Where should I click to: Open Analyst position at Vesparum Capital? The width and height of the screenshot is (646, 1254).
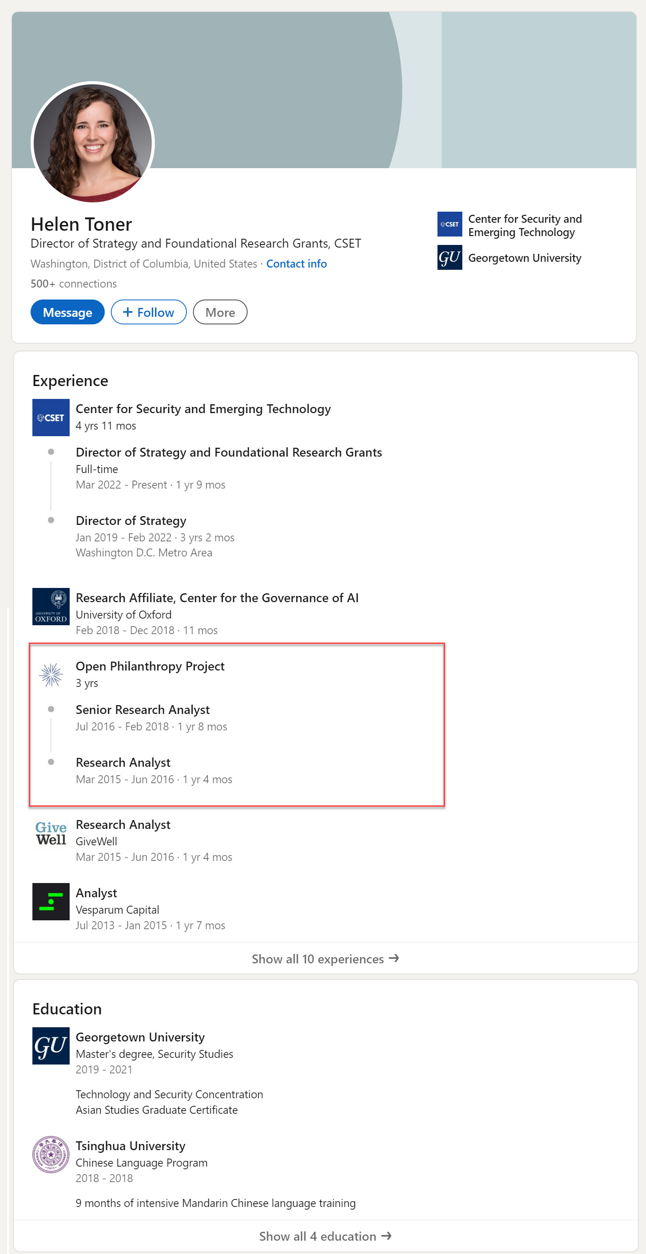pyautogui.click(x=96, y=892)
